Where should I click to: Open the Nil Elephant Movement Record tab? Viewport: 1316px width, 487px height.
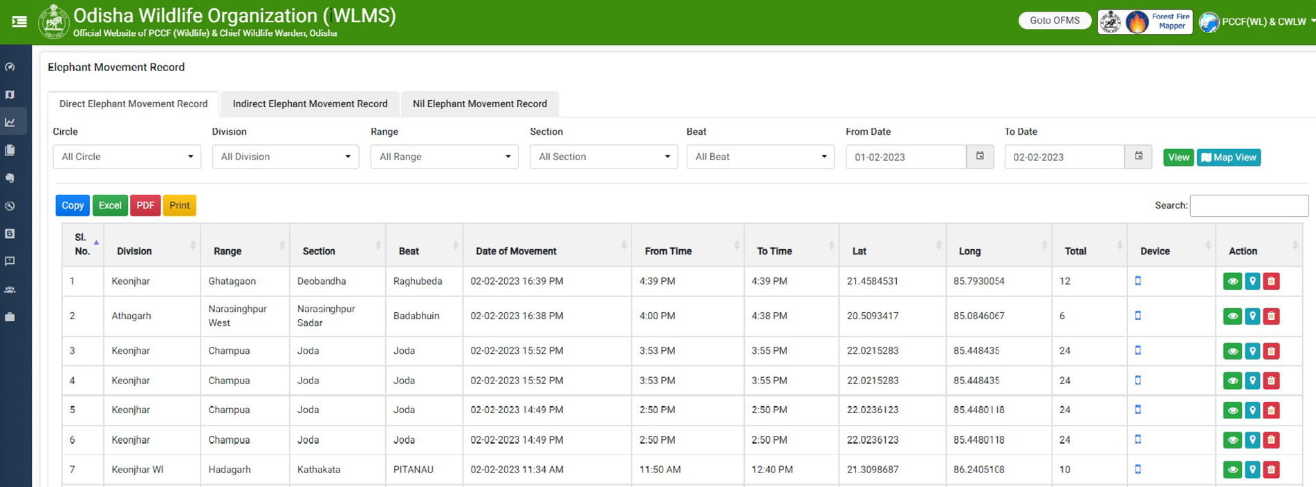(x=480, y=104)
